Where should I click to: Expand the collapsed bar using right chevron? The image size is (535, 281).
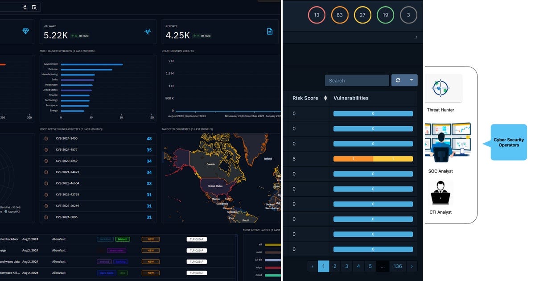[416, 37]
